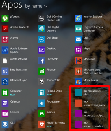Click the 'Foursquare' label
Viewport: 111px width, 131px height.
click(x=53, y=102)
